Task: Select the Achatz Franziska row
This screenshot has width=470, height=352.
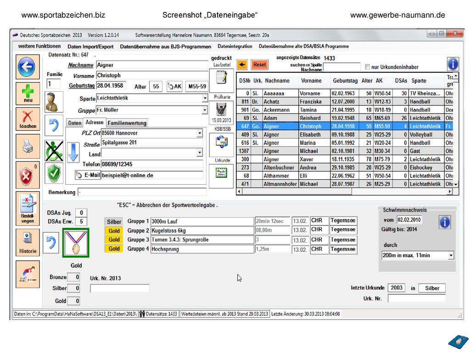Action: [345, 102]
